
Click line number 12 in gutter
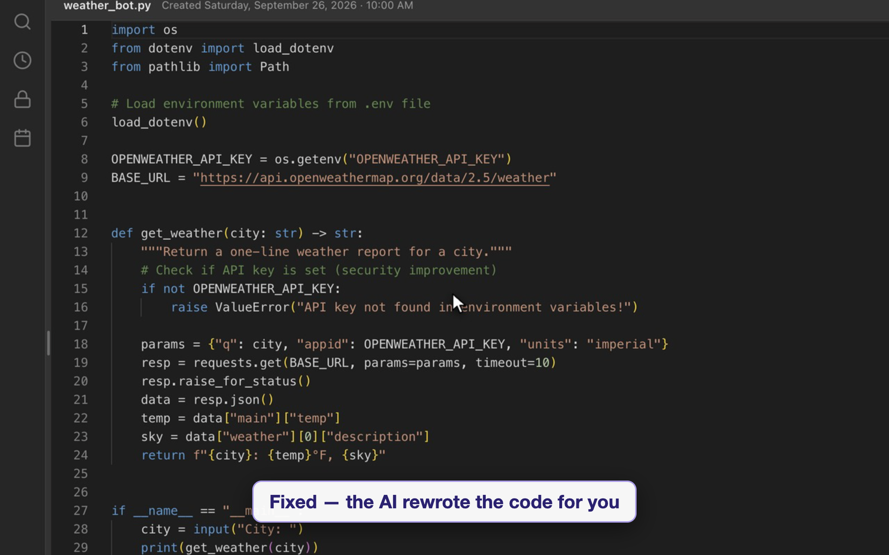click(81, 233)
